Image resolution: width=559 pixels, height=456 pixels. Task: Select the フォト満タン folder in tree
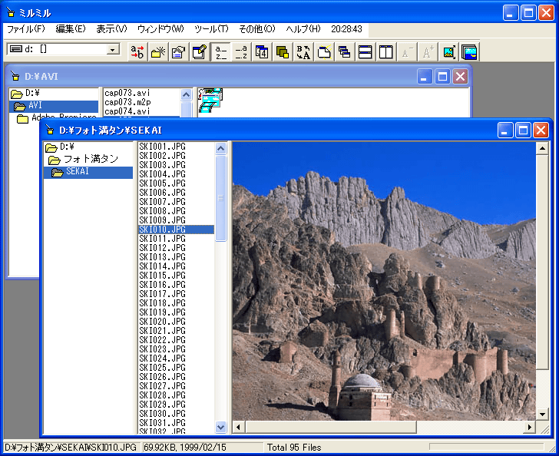83,159
